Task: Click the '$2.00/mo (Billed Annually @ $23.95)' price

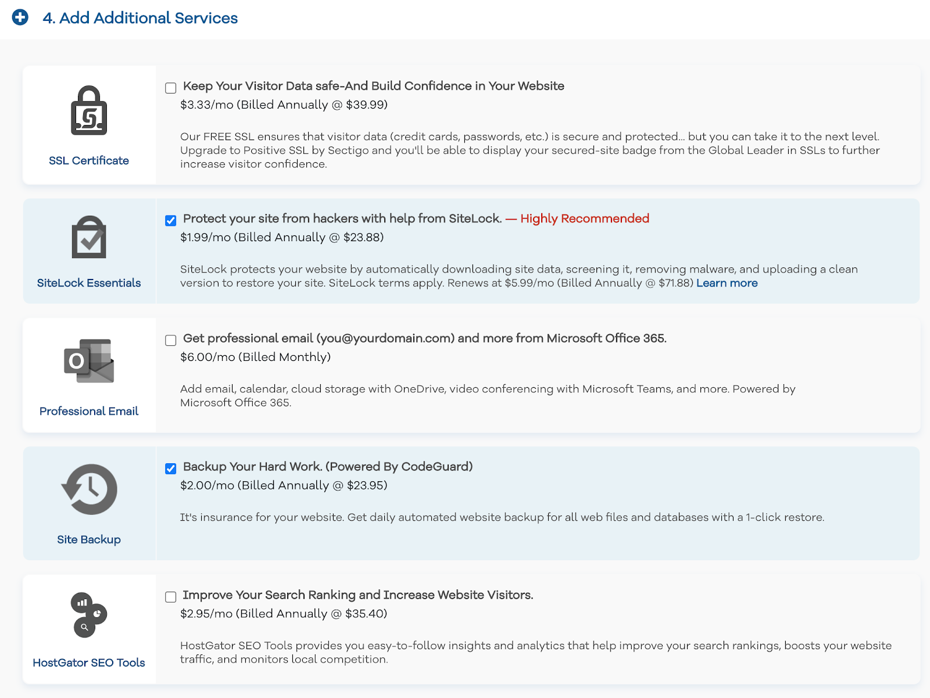Action: click(284, 485)
